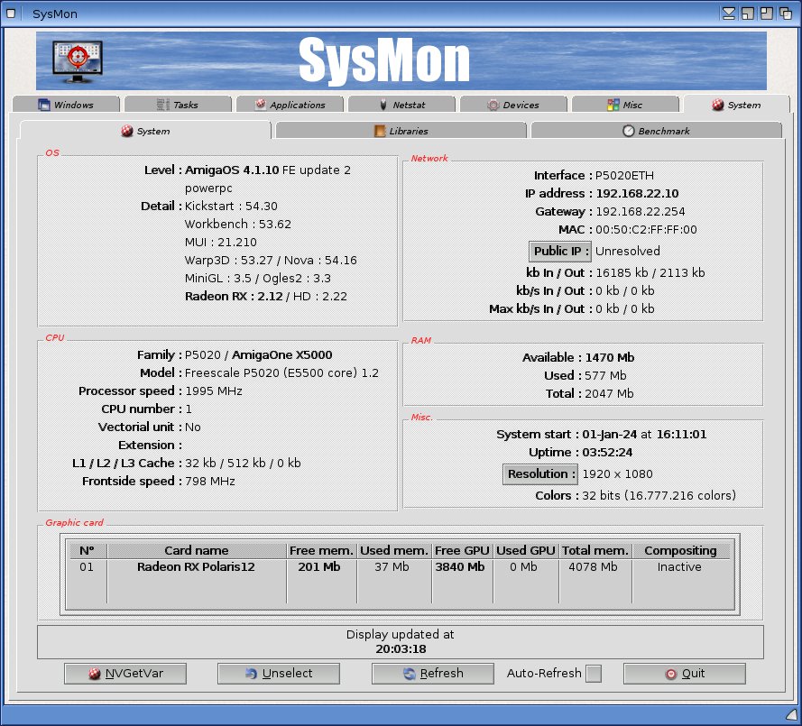This screenshot has width=802, height=726.
Task: Refresh the system display
Action: (433, 674)
